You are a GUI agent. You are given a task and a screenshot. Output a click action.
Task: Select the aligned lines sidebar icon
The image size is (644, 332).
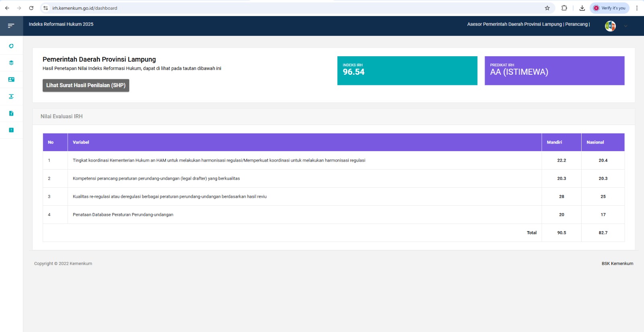[x=11, y=96]
